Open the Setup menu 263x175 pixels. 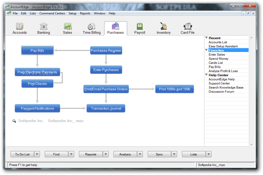click(73, 13)
